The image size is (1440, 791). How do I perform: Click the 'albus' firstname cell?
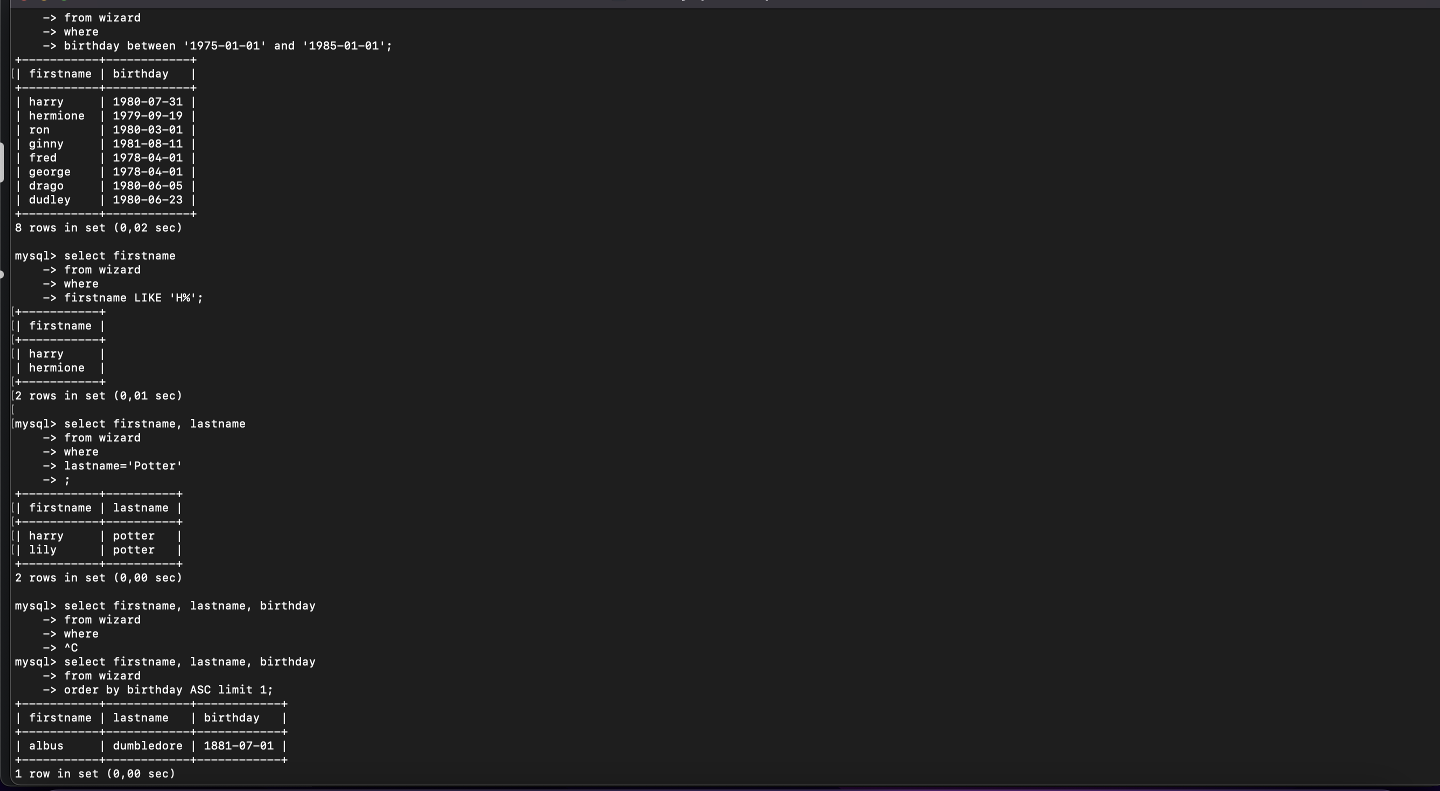point(46,745)
